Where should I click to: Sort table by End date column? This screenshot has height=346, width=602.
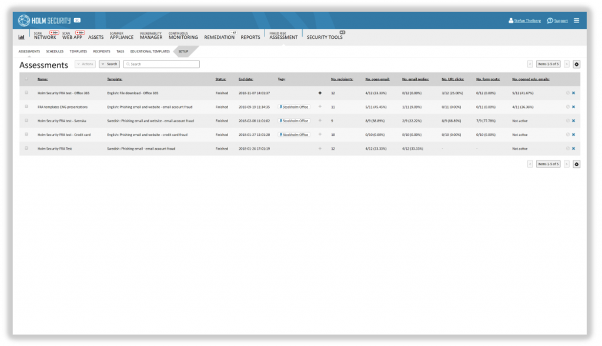[246, 79]
